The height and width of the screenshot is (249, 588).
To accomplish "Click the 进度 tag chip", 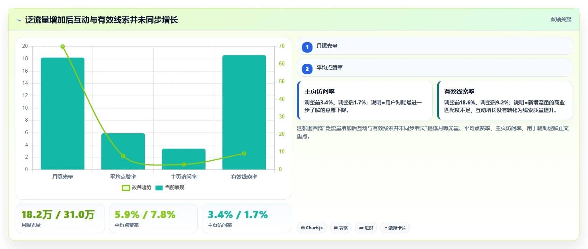I will 366,228.
